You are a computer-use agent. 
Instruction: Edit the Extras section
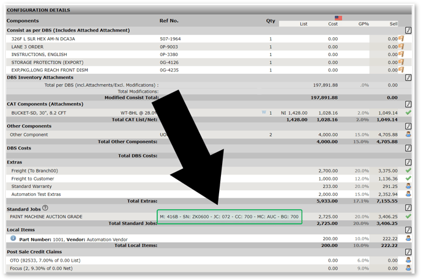pos(409,163)
